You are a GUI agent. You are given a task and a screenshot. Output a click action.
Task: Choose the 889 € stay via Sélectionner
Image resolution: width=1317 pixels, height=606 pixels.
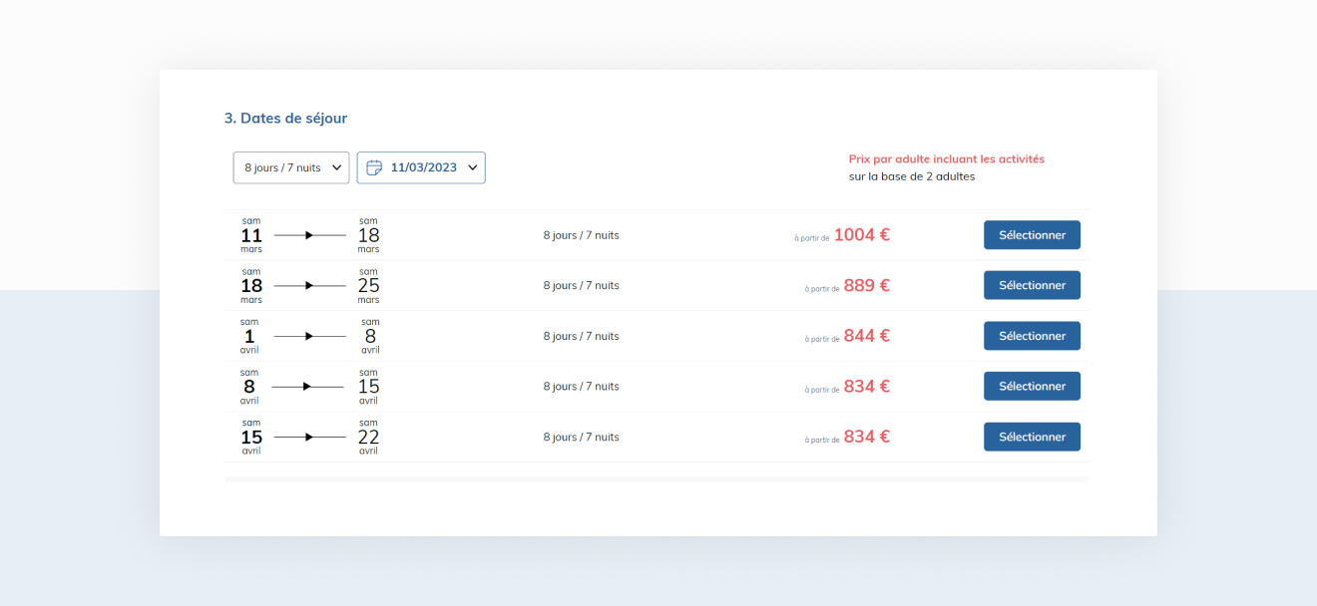point(1032,285)
